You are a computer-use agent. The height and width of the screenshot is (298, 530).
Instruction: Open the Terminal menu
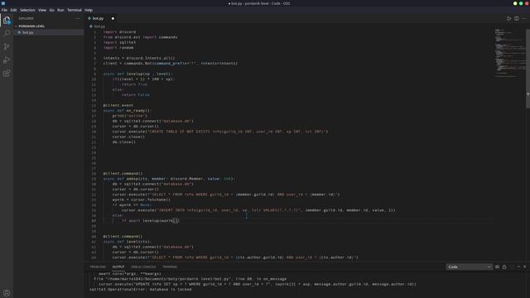coord(75,10)
